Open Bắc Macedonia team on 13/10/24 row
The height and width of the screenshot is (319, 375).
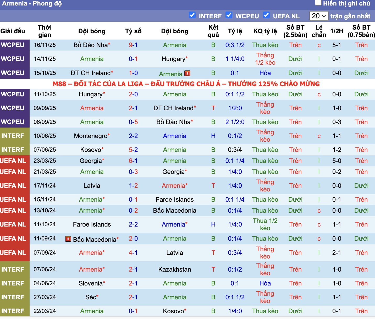[x=175, y=211]
